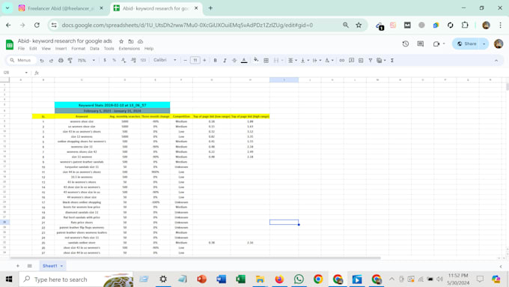Viewport: 509px width, 287px height.
Task: Open the text rotation dropdown
Action: 329,61
